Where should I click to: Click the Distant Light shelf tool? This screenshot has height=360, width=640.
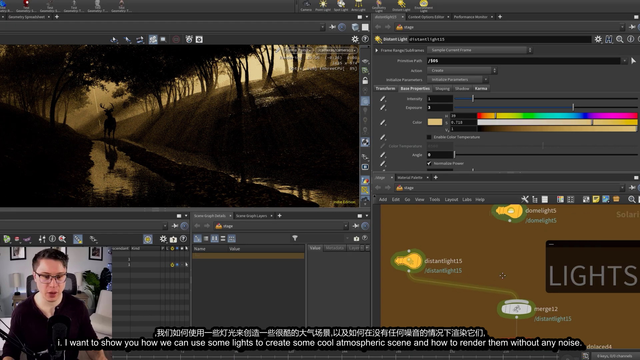[401, 6]
